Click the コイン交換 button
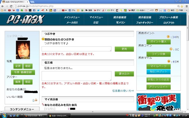This screenshot has height=118, width=189. [x=158, y=54]
